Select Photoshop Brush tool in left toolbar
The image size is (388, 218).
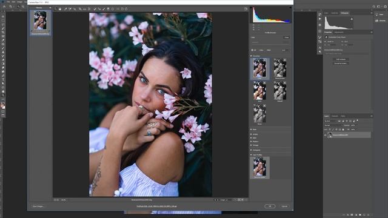[x=3, y=48]
